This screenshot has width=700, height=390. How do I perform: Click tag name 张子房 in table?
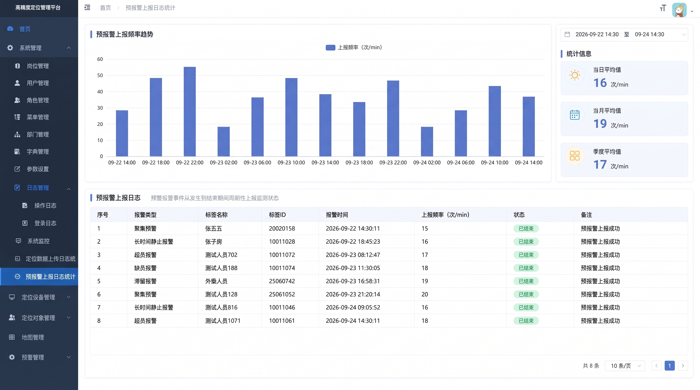click(214, 241)
